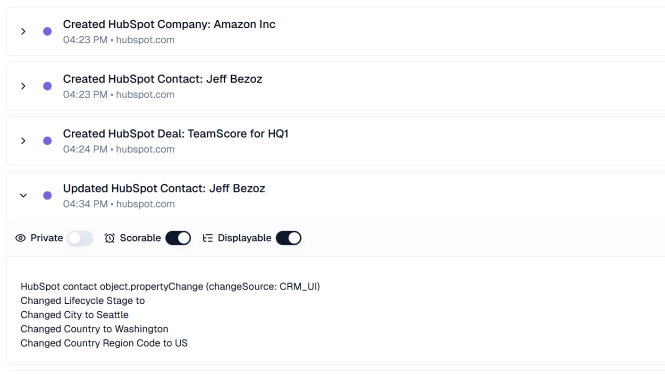Click purple dot for Updated Contact event
The image size is (665, 374).
(x=47, y=196)
